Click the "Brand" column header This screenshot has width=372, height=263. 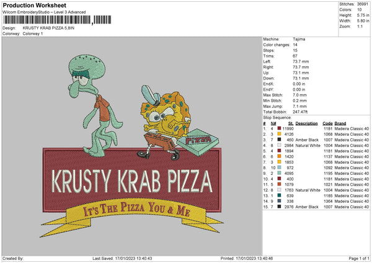(x=340, y=123)
